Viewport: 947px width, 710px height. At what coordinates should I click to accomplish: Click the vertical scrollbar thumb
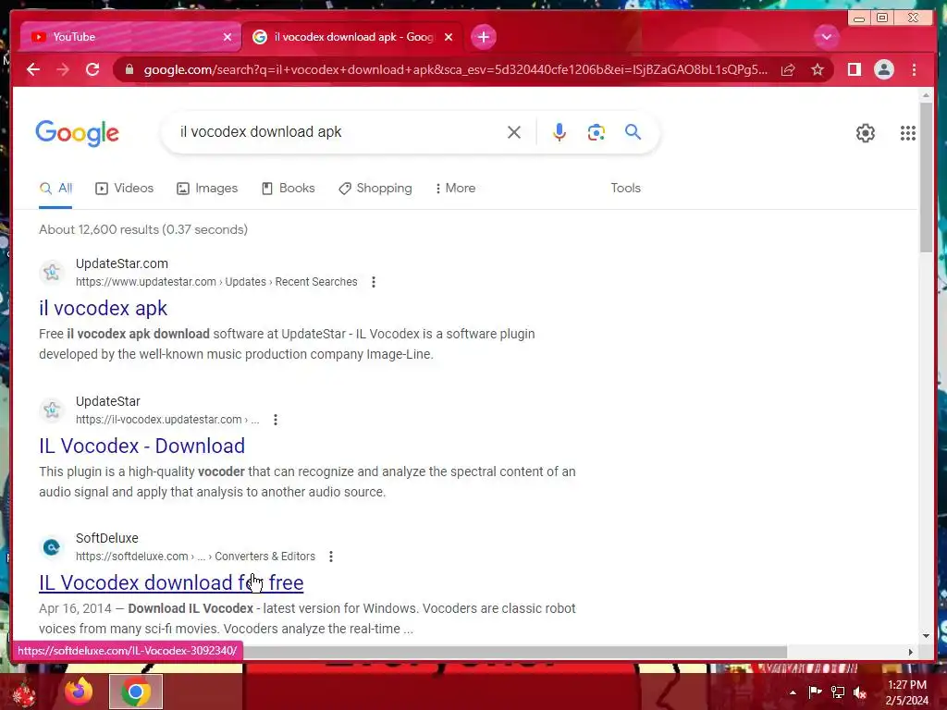[926, 178]
